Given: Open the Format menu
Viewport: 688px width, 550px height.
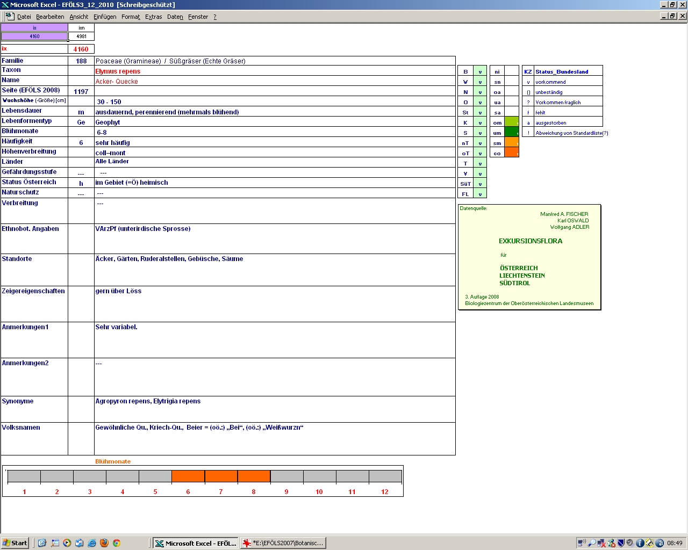Looking at the screenshot, I should coord(130,17).
